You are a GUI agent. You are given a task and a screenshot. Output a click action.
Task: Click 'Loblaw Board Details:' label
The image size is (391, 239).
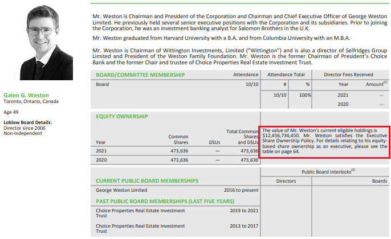[28, 122]
